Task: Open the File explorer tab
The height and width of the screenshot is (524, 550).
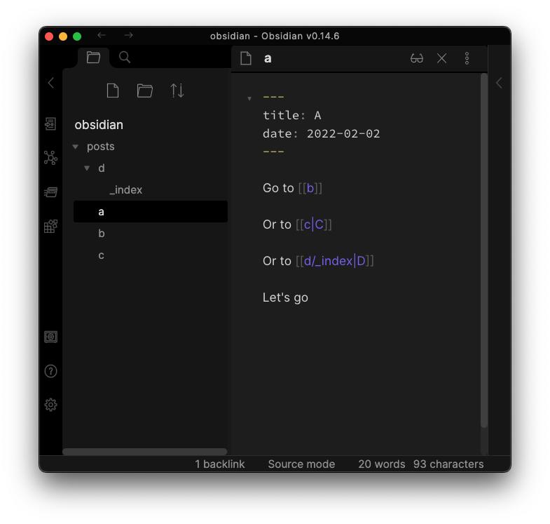Action: pos(93,57)
